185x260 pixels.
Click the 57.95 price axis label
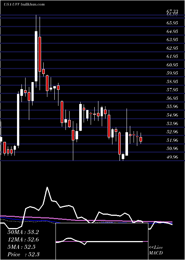coord(172,90)
